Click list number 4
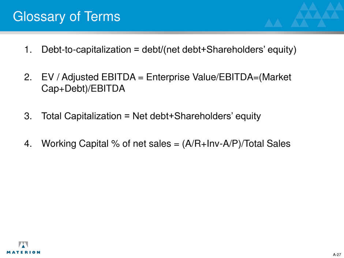 [x=28, y=144]
